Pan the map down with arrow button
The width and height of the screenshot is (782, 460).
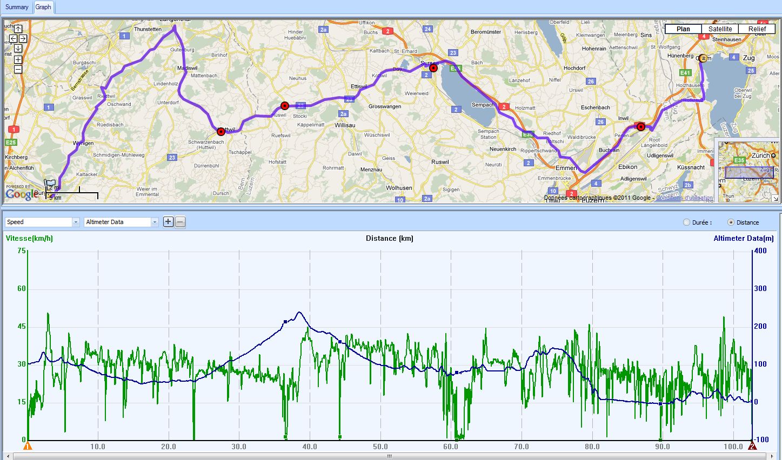[x=18, y=48]
